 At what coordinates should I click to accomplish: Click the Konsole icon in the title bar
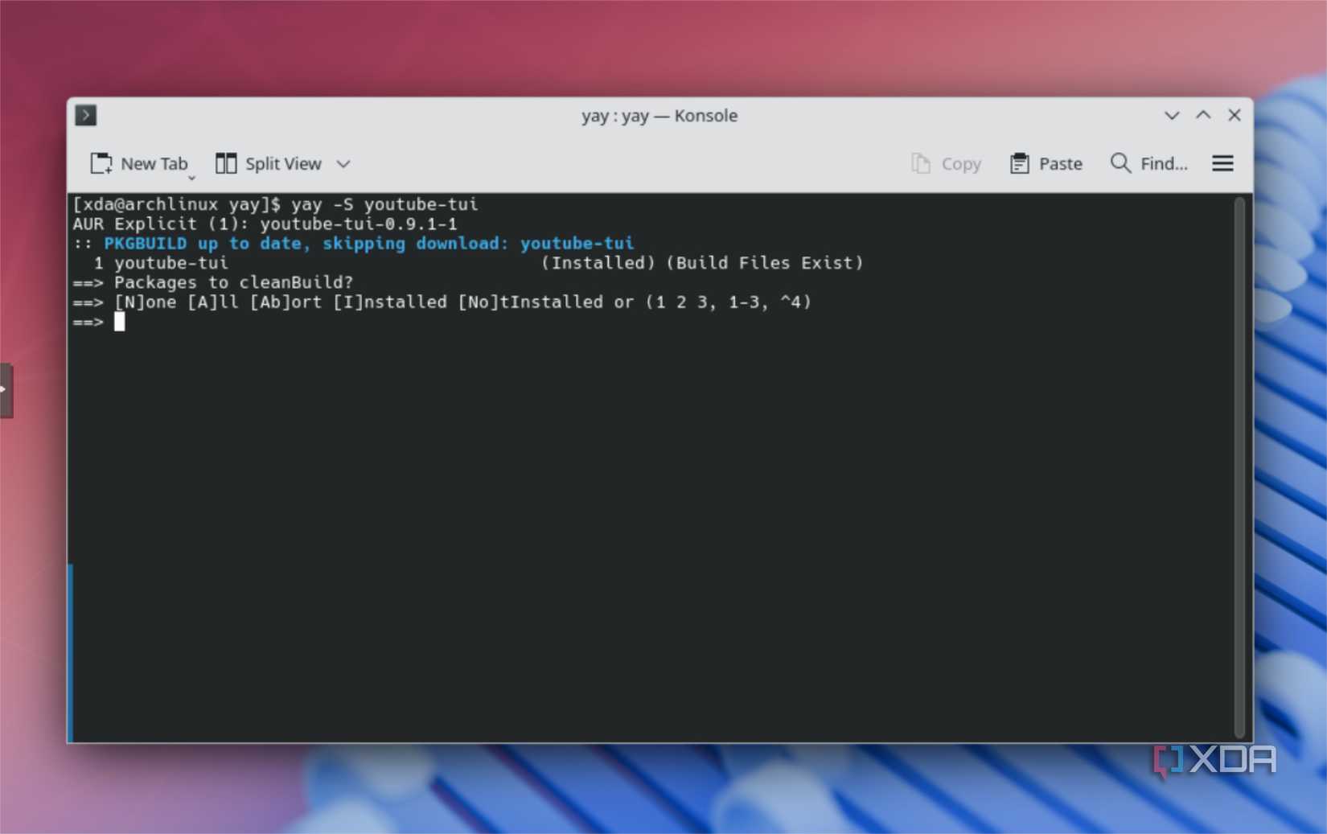(x=85, y=115)
